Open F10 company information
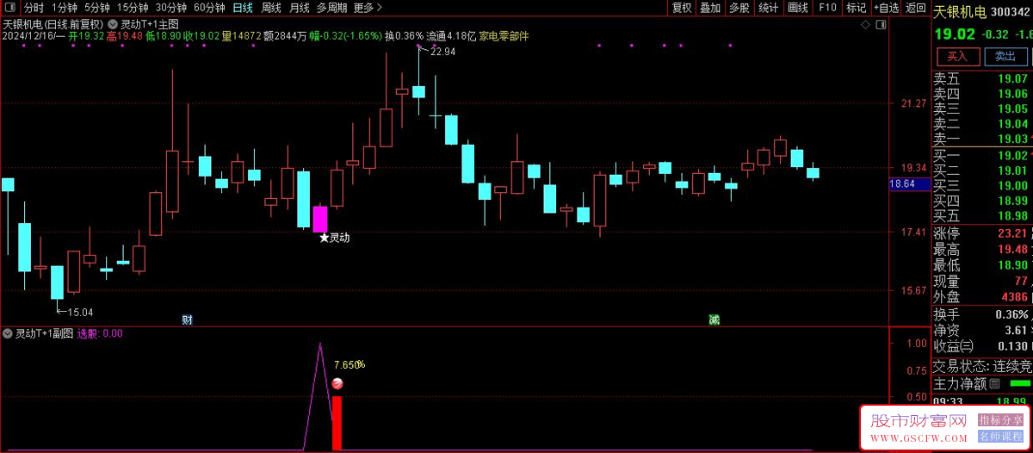The image size is (1033, 453). click(827, 8)
